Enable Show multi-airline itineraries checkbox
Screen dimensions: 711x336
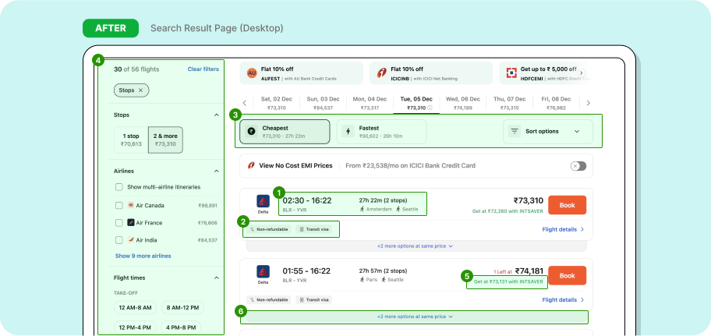point(119,187)
